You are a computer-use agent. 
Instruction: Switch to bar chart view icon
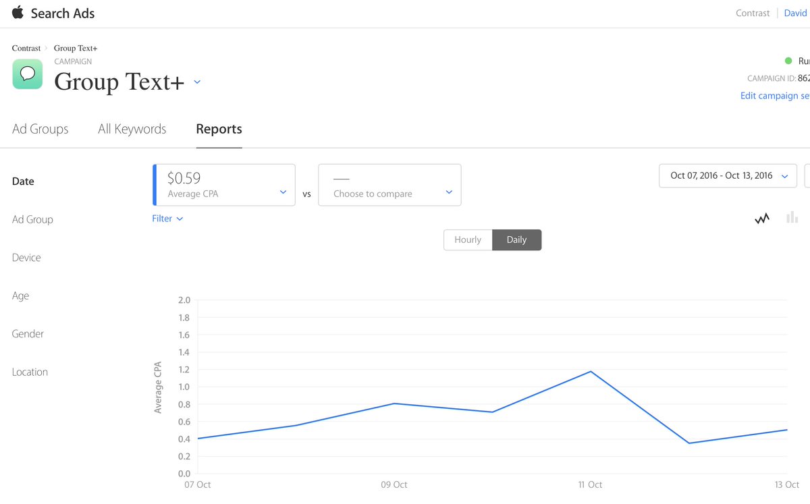pos(792,217)
